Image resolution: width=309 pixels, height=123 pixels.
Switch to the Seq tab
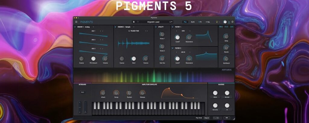[x=208, y=22]
